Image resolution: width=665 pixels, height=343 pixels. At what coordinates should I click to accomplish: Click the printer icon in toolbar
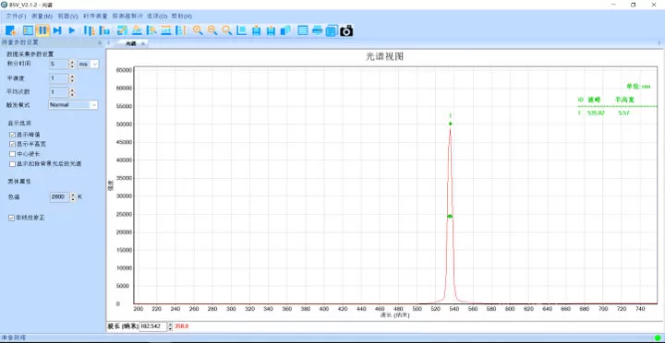[317, 30]
